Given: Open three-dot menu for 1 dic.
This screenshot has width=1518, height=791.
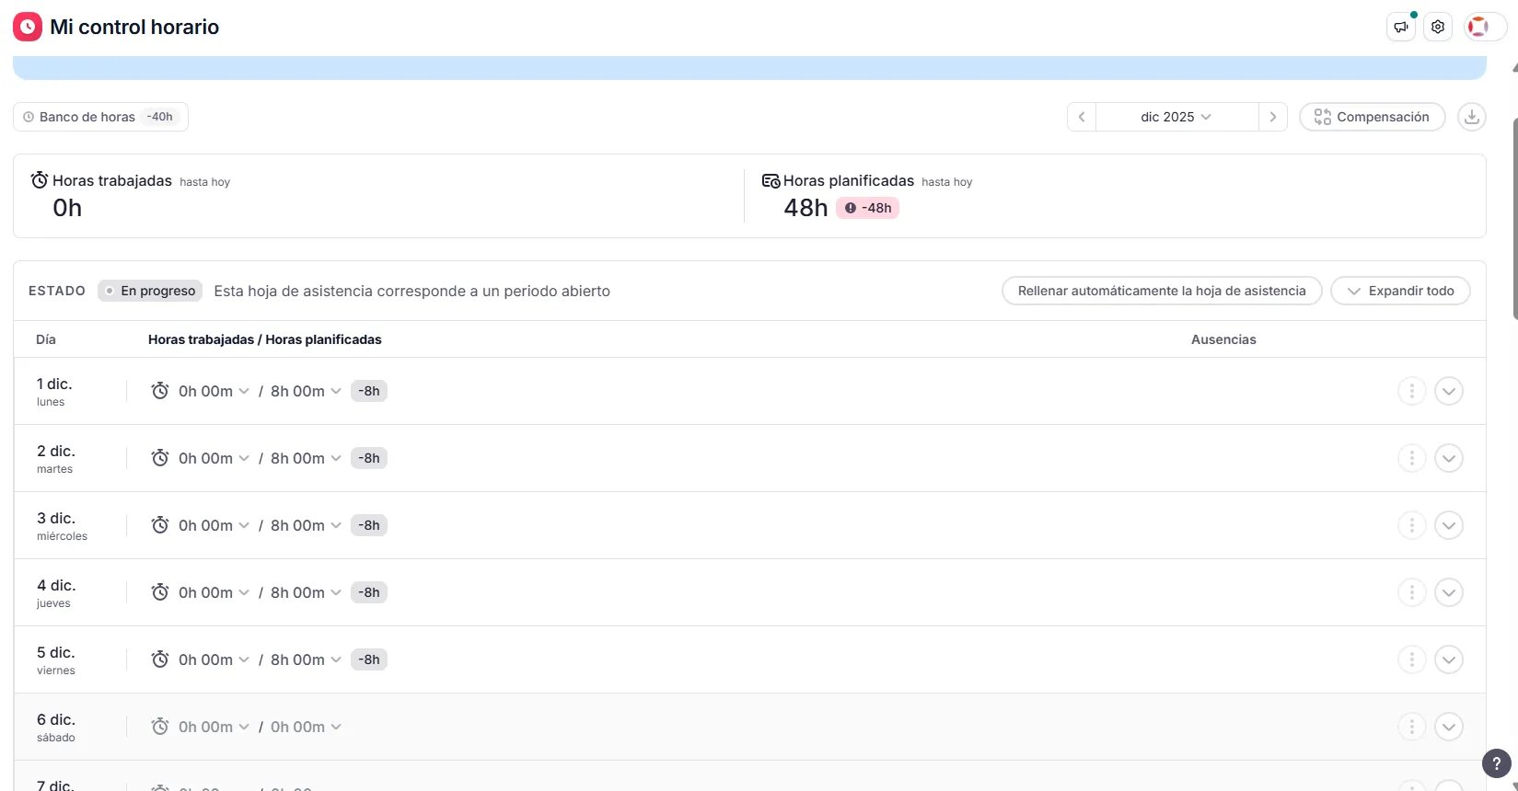Looking at the screenshot, I should 1411,391.
